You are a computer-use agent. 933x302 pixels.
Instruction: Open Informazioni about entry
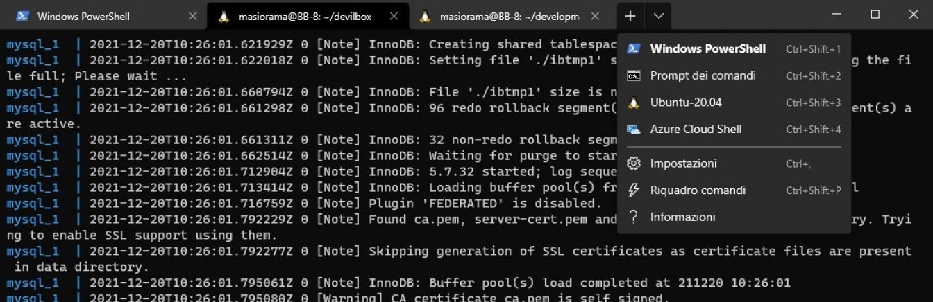[x=734, y=217]
